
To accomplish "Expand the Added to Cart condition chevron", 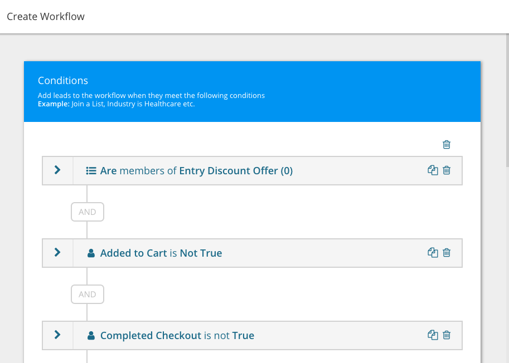I will click(x=57, y=252).
